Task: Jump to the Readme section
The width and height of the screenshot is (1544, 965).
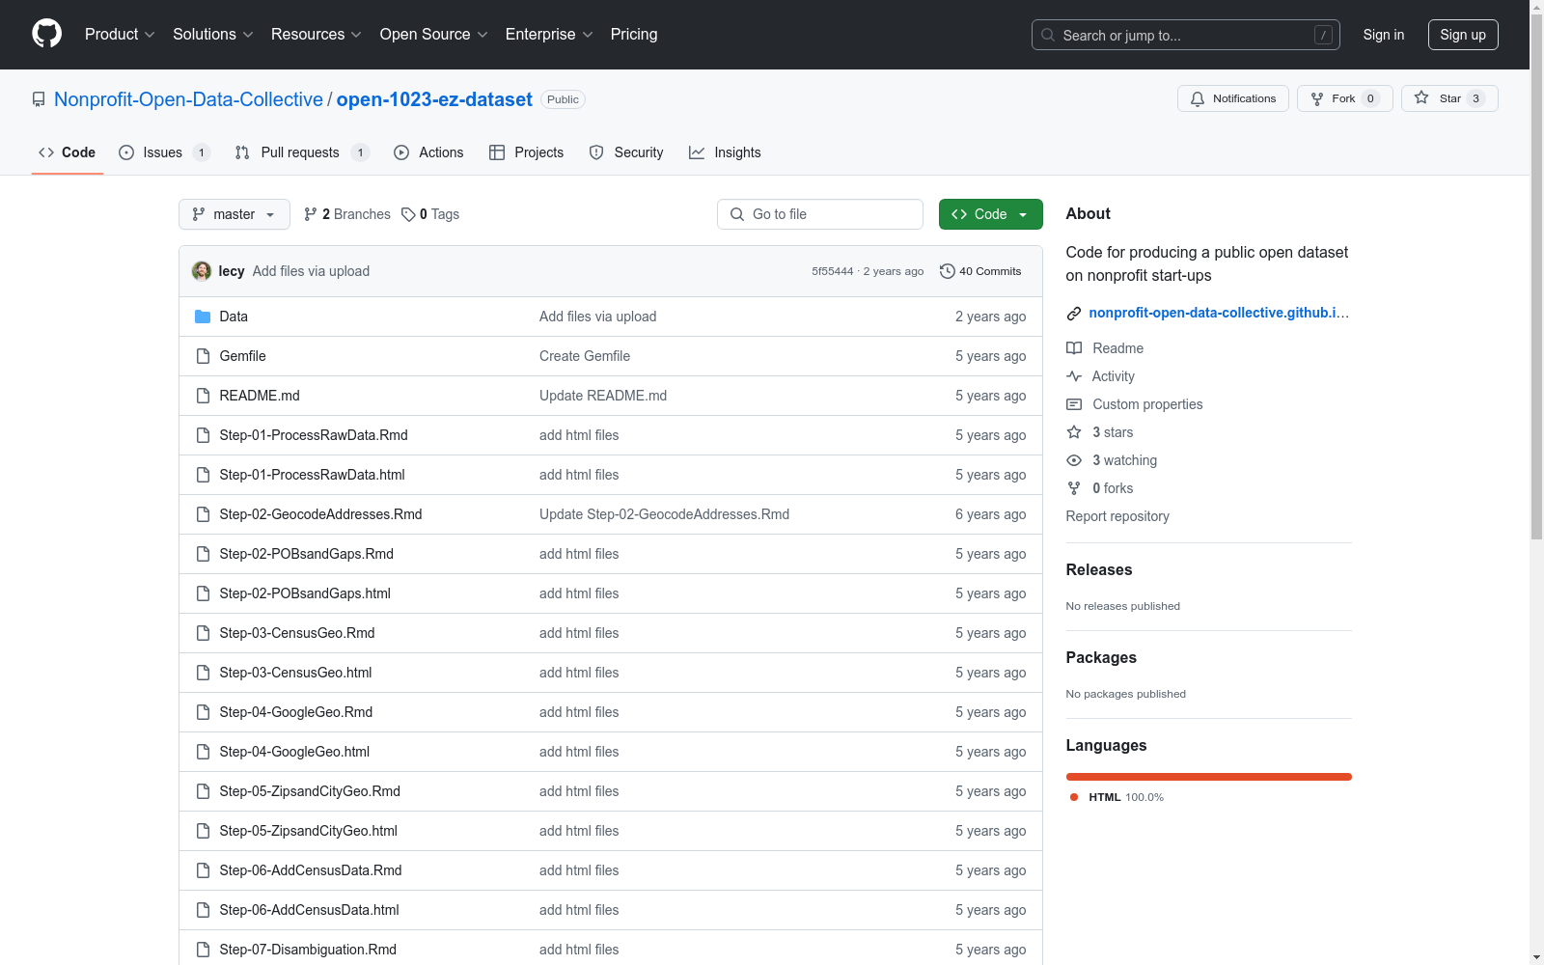Action: coord(1105,348)
